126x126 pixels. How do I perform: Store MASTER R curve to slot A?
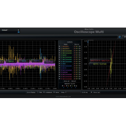pyautogui.click(x=74, y=49)
